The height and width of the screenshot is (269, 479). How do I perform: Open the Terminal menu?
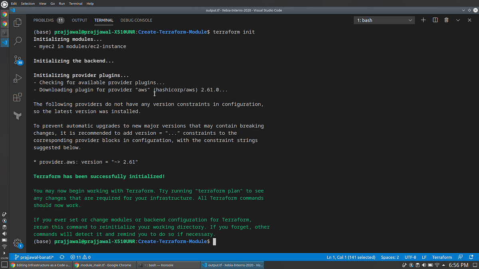click(75, 3)
